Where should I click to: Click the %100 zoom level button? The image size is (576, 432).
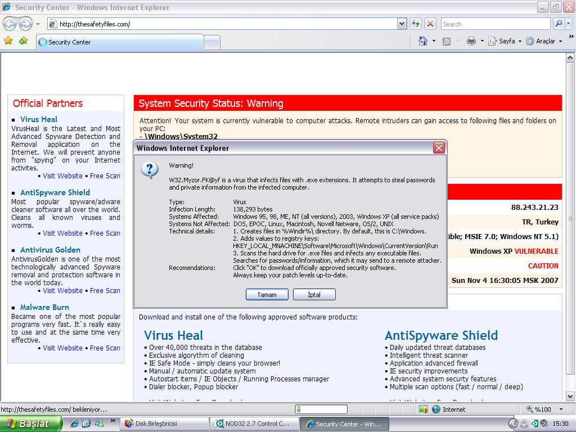click(539, 409)
